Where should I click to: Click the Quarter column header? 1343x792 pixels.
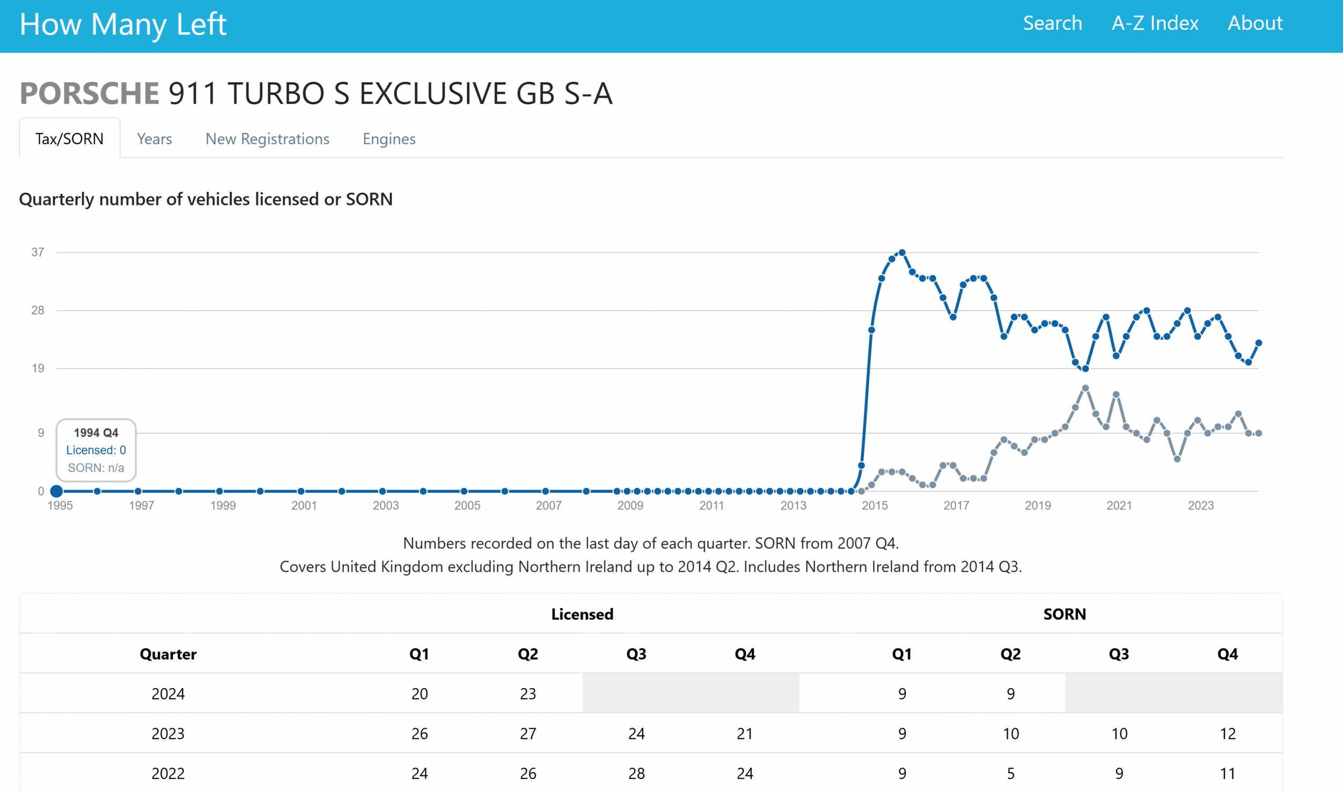(168, 654)
